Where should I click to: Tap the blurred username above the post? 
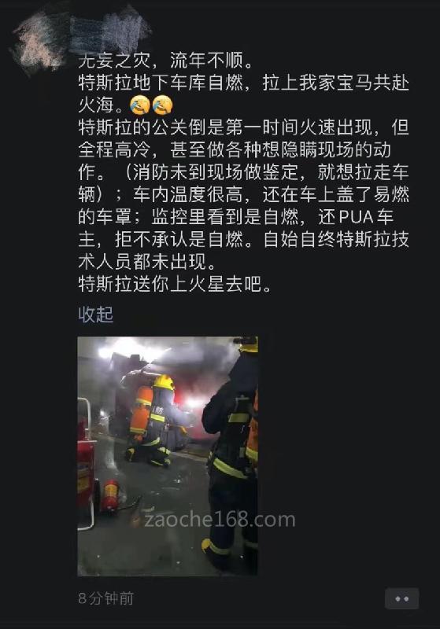111,31
